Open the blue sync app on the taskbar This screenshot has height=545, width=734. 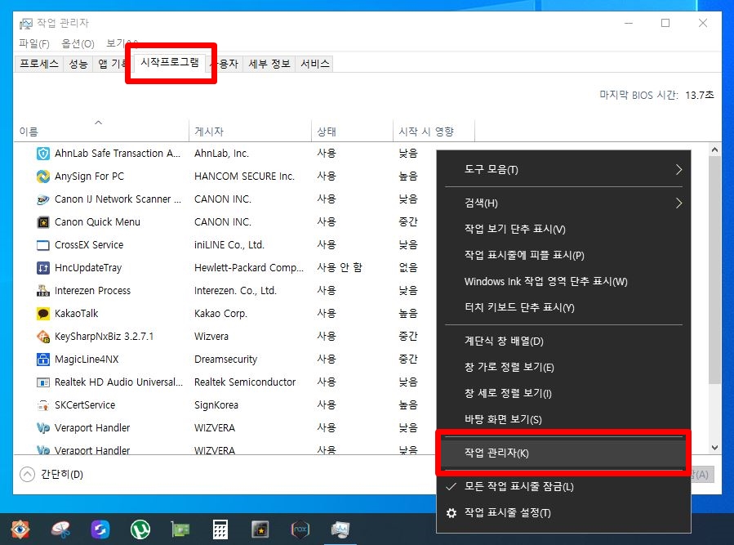100,529
